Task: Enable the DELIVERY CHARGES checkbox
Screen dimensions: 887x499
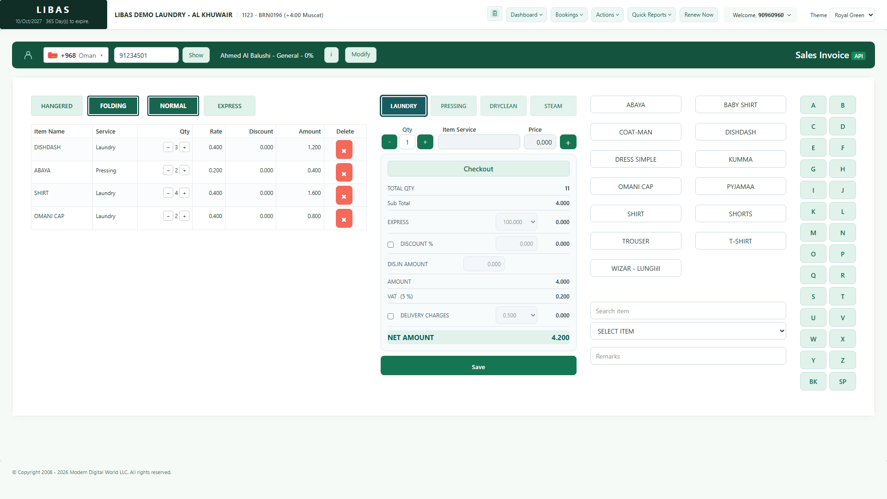Action: click(x=391, y=316)
